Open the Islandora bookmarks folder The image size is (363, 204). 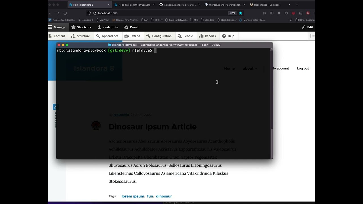point(207,20)
